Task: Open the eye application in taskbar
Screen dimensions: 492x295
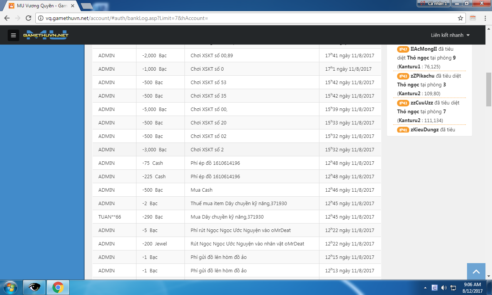Action: tap(34, 287)
